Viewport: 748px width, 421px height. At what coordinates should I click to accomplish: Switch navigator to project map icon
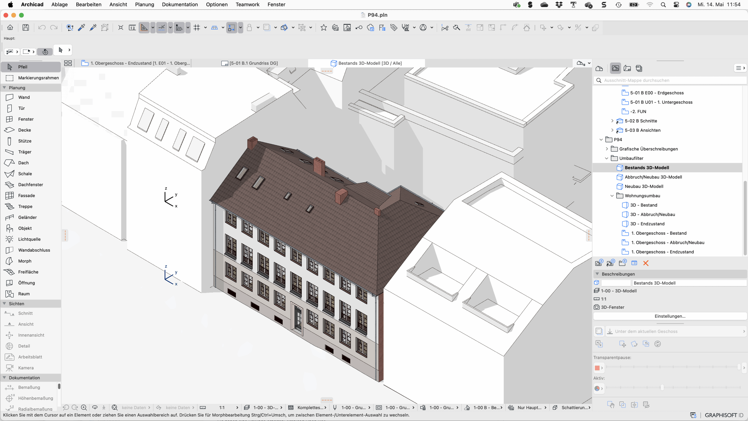pos(599,68)
